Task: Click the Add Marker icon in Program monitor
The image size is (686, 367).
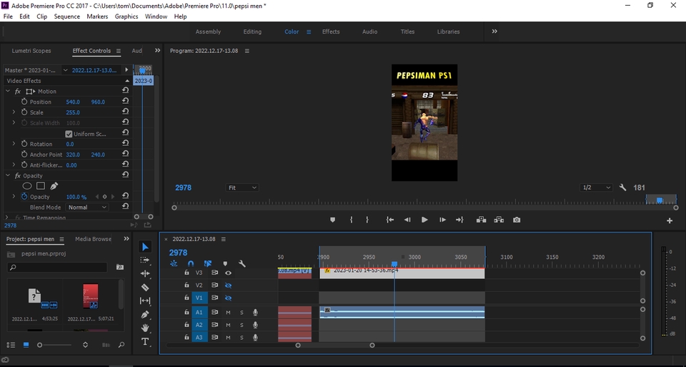Action: [332, 220]
